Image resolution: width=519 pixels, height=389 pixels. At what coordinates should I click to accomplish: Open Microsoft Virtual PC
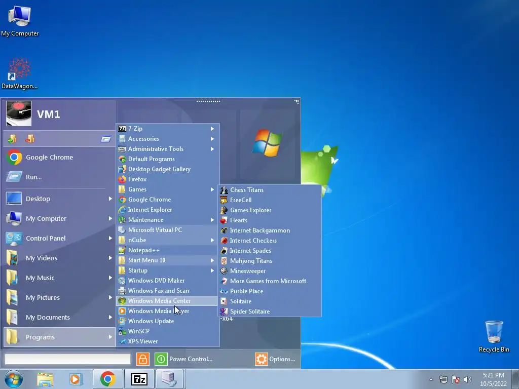point(167,230)
